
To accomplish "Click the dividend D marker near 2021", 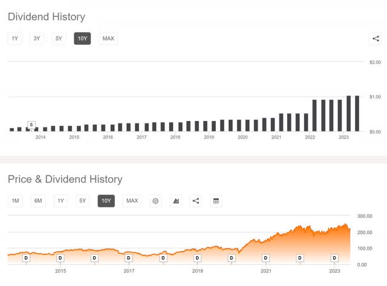I will [x=265, y=258].
